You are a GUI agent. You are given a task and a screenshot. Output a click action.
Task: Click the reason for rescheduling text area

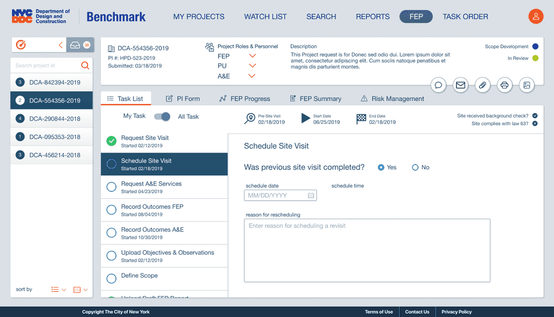[367, 251]
